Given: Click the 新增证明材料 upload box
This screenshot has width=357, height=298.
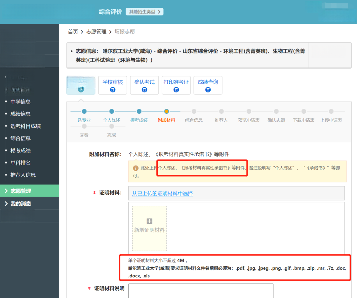Looking at the screenshot, I should [149, 228].
